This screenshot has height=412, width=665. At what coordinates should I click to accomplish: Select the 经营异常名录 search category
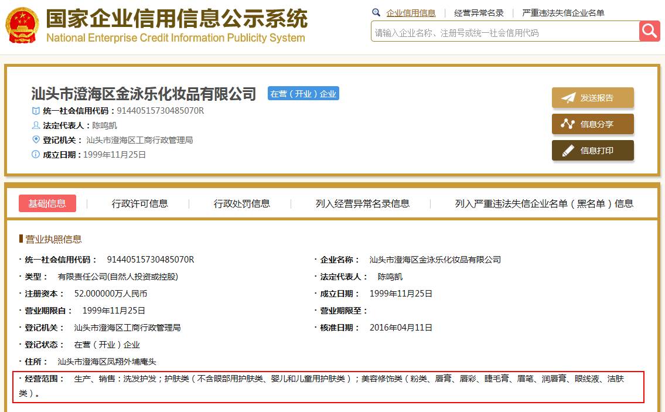(479, 13)
